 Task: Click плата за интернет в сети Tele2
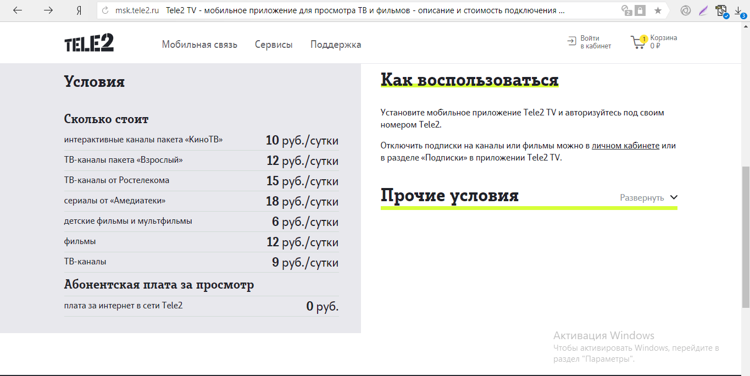pyautogui.click(x=123, y=305)
